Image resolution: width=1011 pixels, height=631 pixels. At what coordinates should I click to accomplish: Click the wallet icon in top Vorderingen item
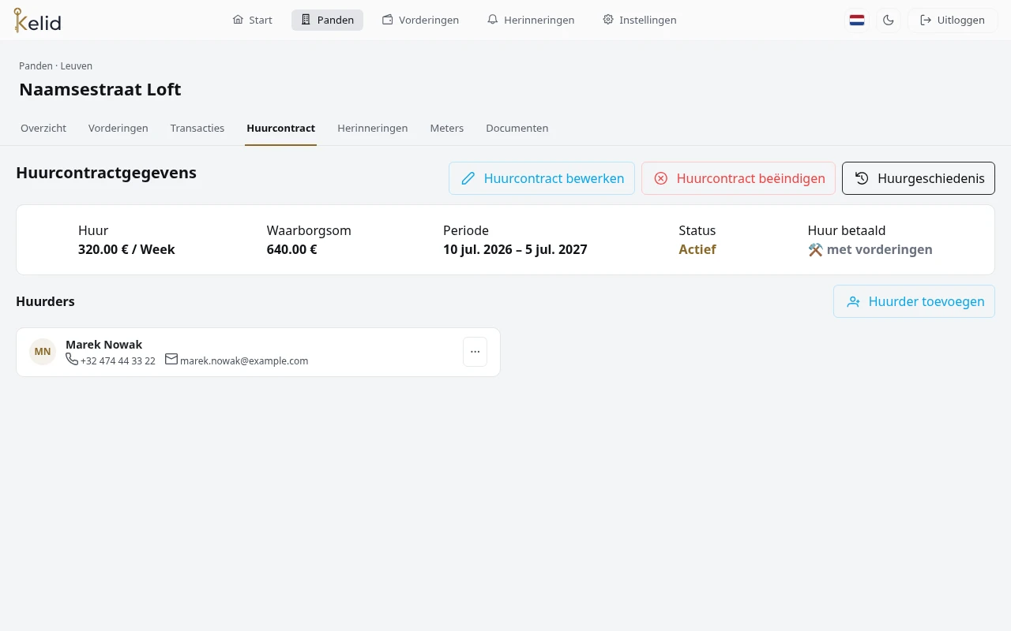tap(388, 20)
